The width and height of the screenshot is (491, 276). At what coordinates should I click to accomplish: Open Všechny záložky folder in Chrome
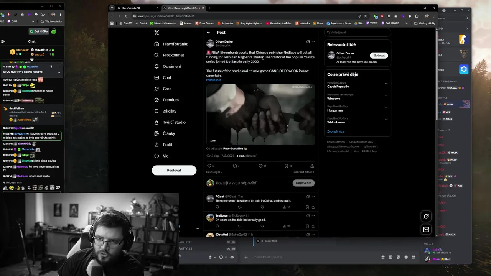(x=425, y=23)
